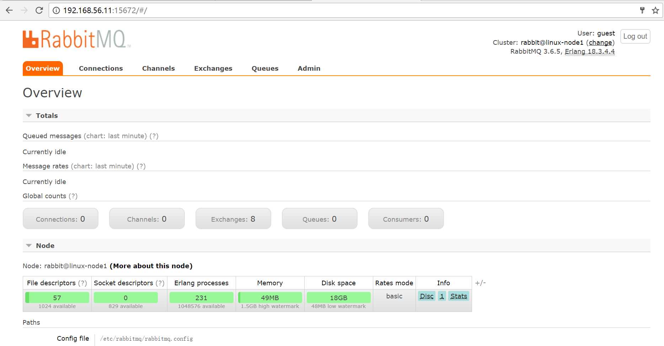The image size is (664, 346).
Task: Go back using the browser back arrow
Action: point(9,10)
